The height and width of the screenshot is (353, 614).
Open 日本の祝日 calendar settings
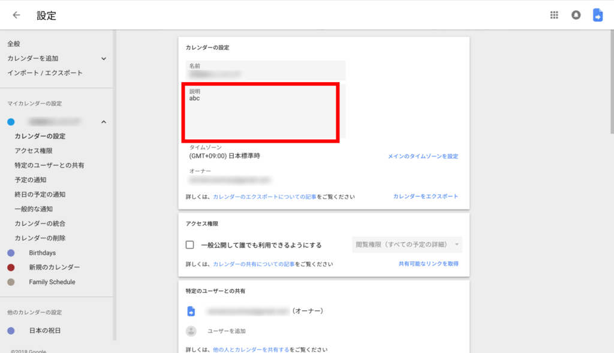[45, 331]
